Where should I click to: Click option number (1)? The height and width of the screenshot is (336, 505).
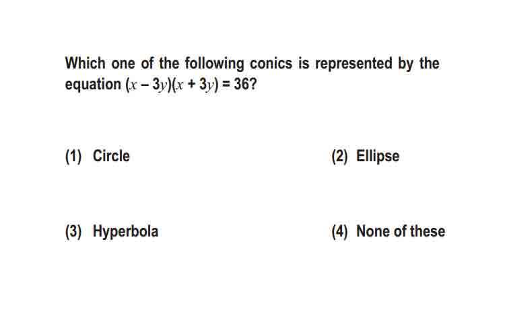(x=73, y=157)
